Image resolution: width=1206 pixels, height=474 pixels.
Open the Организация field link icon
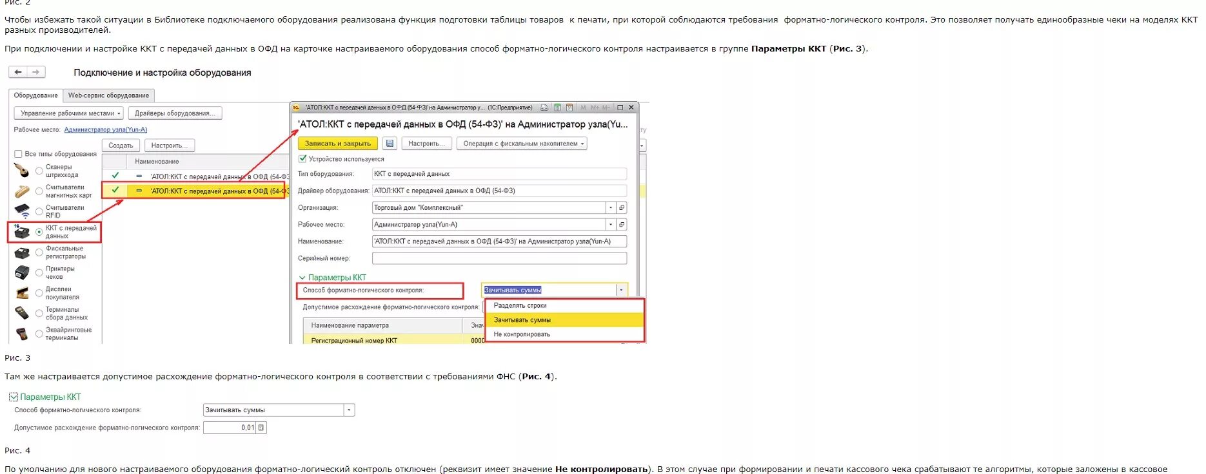[622, 207]
